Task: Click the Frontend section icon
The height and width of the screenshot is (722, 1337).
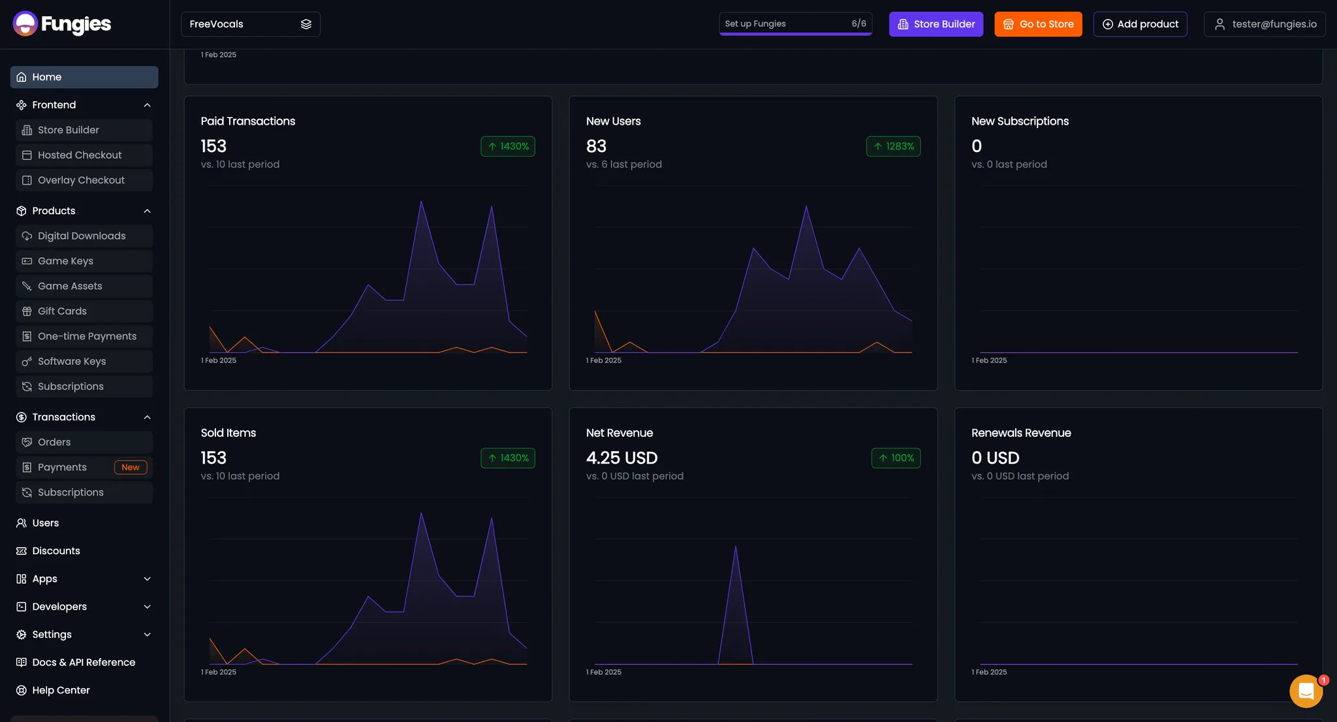Action: [x=22, y=105]
